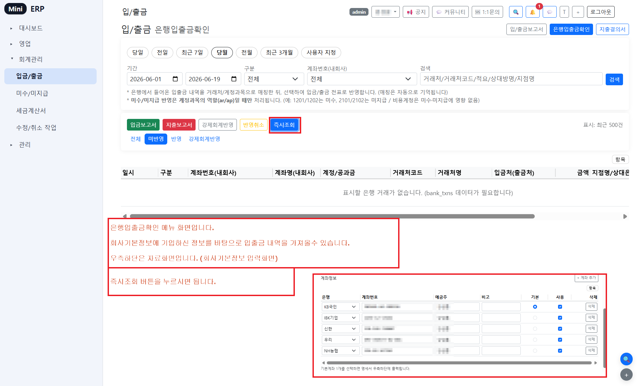Screen dimensions: 639x386
Task: Select 전월 period chip
Action: pyautogui.click(x=247, y=53)
